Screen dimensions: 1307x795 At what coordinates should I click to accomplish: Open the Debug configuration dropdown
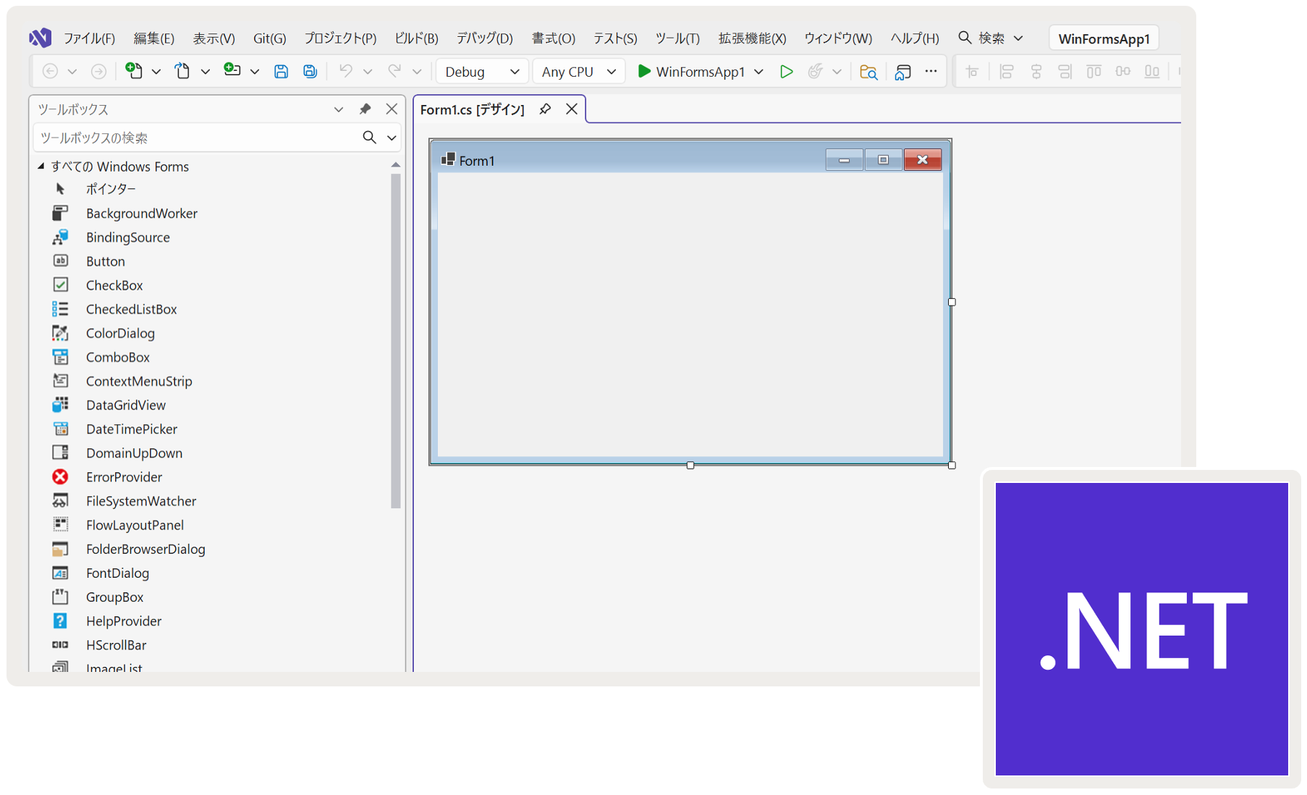pyautogui.click(x=481, y=71)
